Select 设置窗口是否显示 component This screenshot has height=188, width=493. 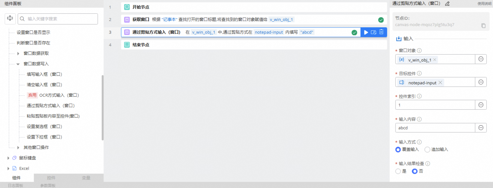[33, 32]
